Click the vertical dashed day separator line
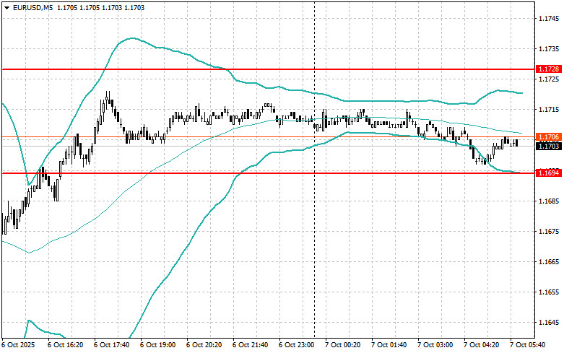The width and height of the screenshot is (564, 353). pos(314,216)
